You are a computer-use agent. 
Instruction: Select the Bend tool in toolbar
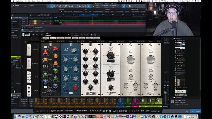pyautogui.click(x=69, y=6)
